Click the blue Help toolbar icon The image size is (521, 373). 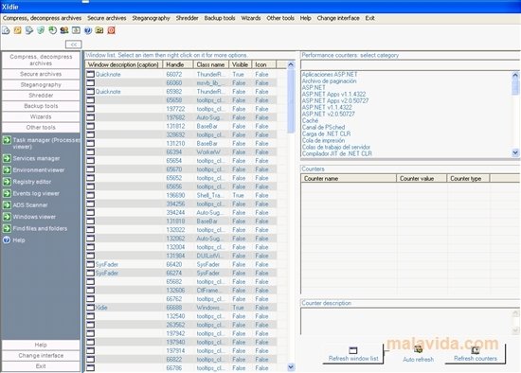tap(88, 30)
